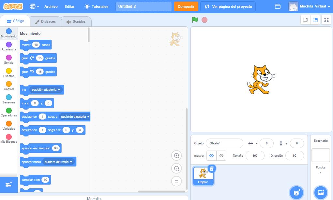Image resolution: width=333 pixels, height=200 pixels.
Task: Select the Operadores block category
Action: click(8, 111)
